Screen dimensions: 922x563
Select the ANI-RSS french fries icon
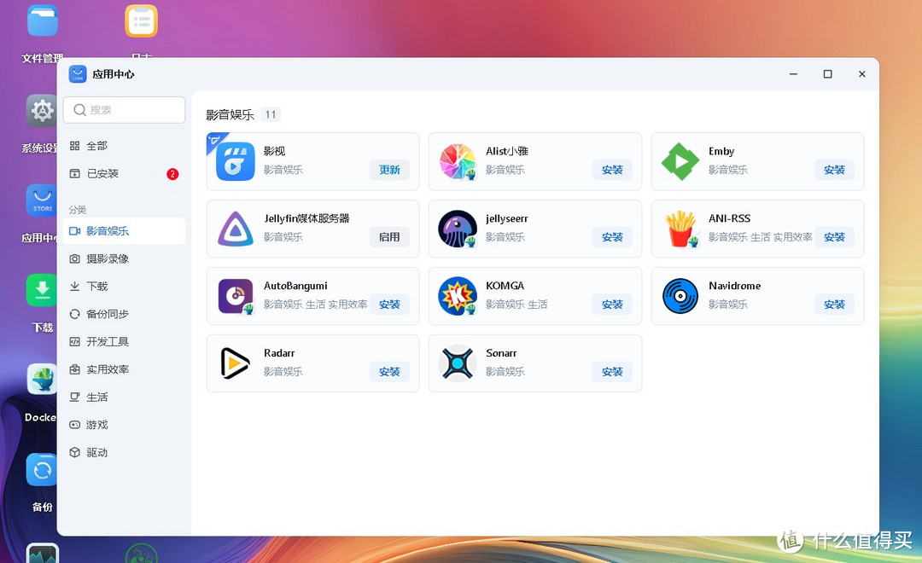[680, 229]
